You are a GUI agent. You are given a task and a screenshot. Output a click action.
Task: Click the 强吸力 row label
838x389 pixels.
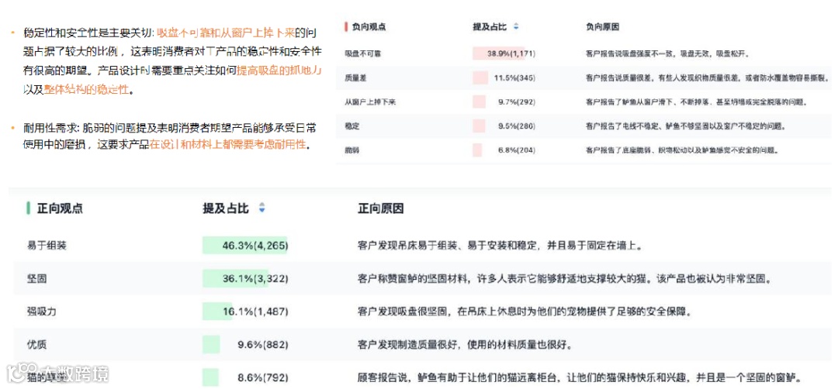click(42, 312)
